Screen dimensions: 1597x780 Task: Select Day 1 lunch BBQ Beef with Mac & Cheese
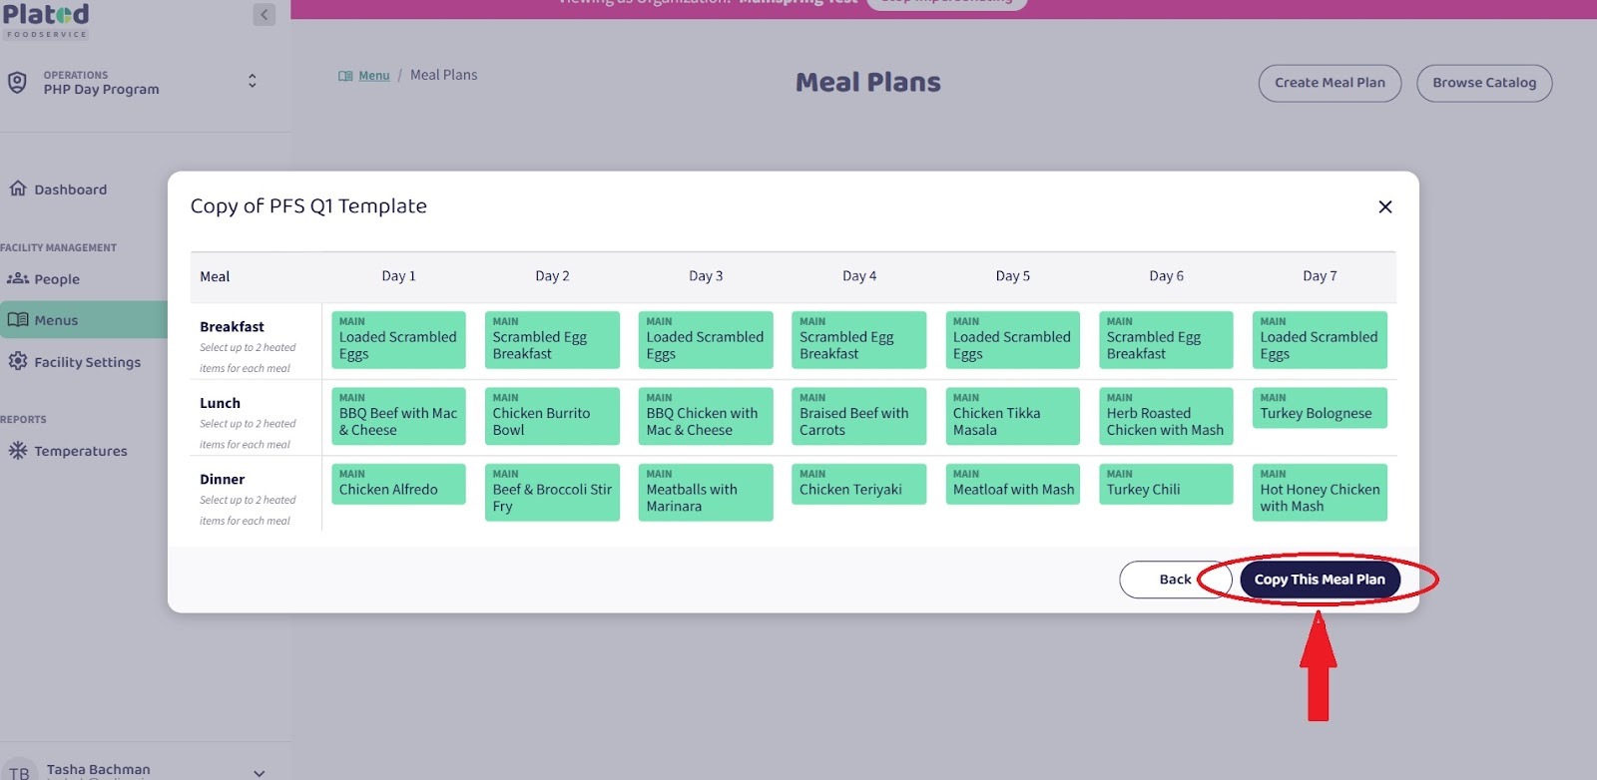[x=398, y=416]
